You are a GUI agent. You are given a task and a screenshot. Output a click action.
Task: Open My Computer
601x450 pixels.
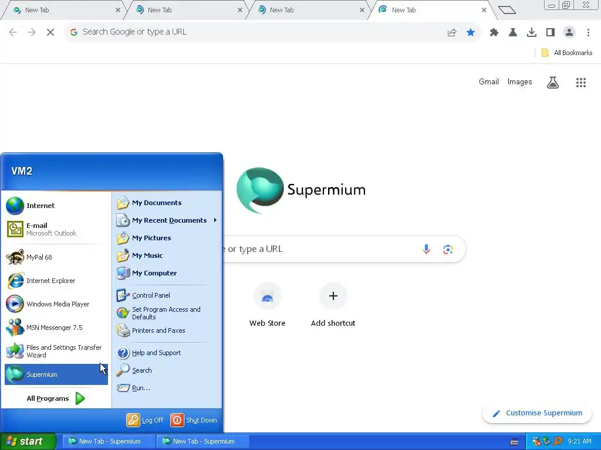click(167, 273)
